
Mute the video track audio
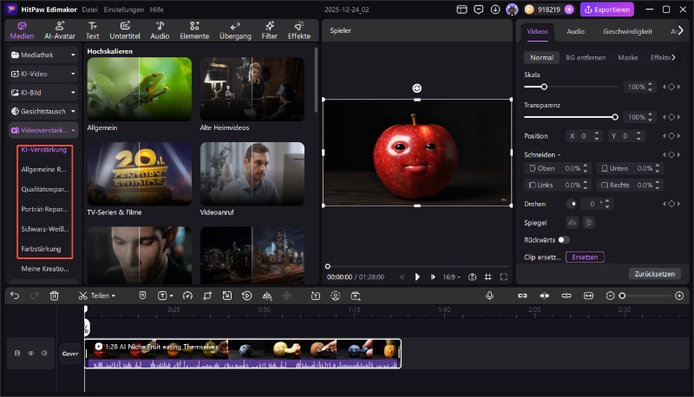point(43,353)
